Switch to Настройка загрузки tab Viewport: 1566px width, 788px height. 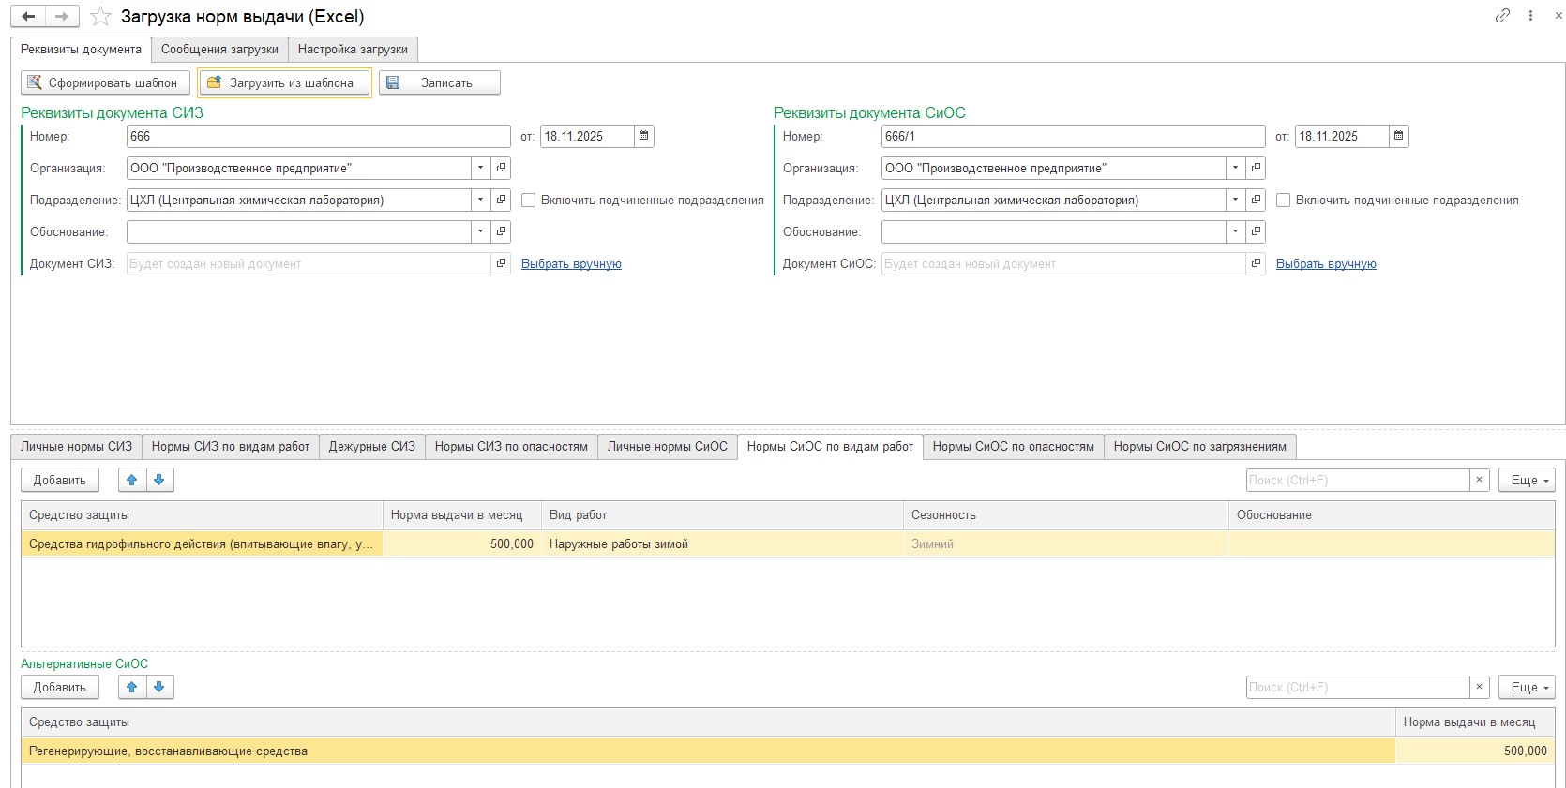[x=353, y=50]
